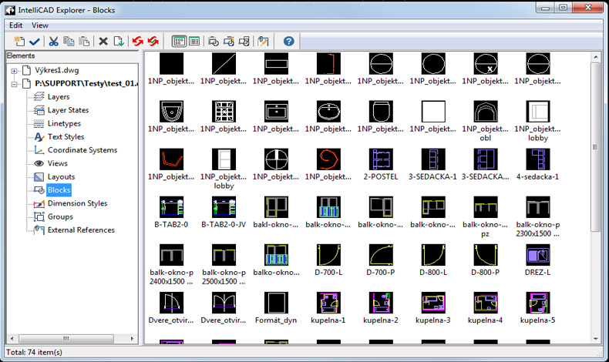Expand the Výkres1.dwg tree node
Viewport: 609px width, 362px height.
tap(14, 71)
